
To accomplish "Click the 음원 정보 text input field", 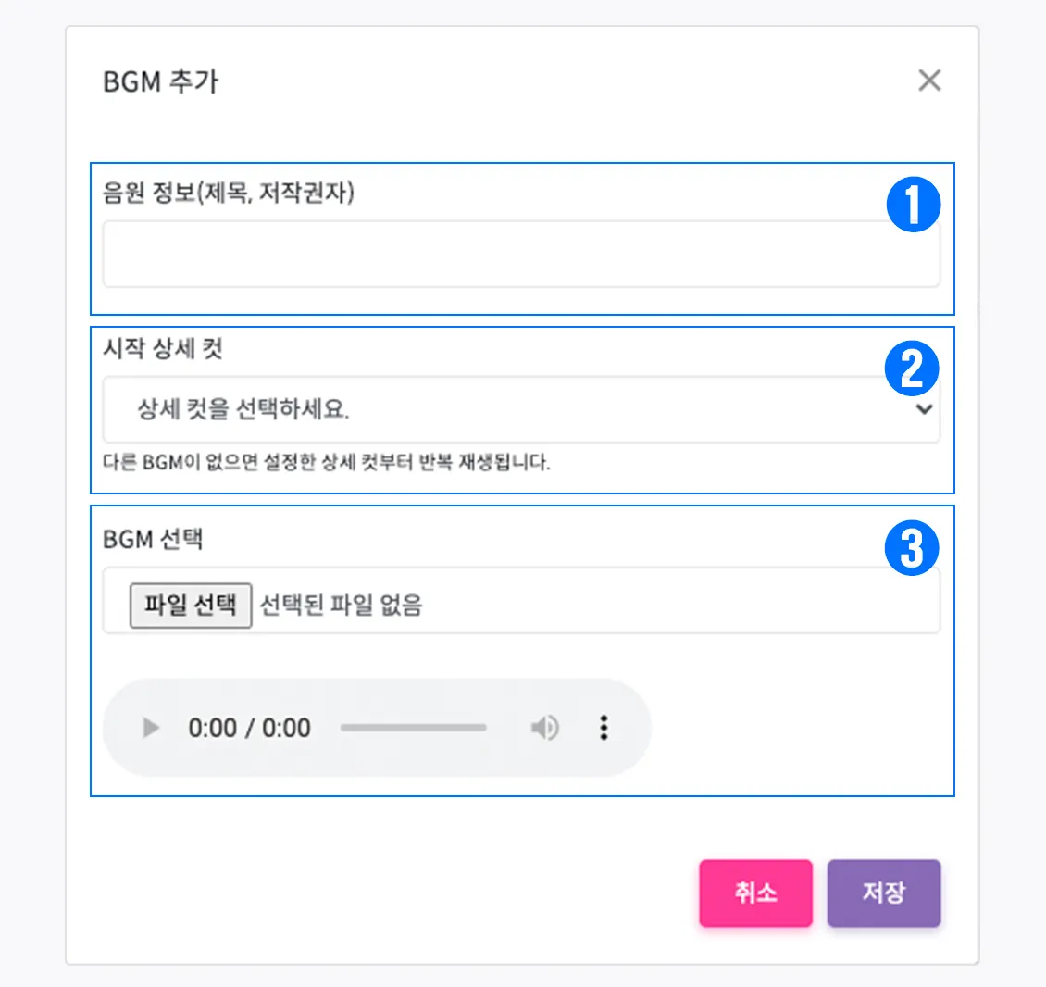I will pyautogui.click(x=521, y=255).
